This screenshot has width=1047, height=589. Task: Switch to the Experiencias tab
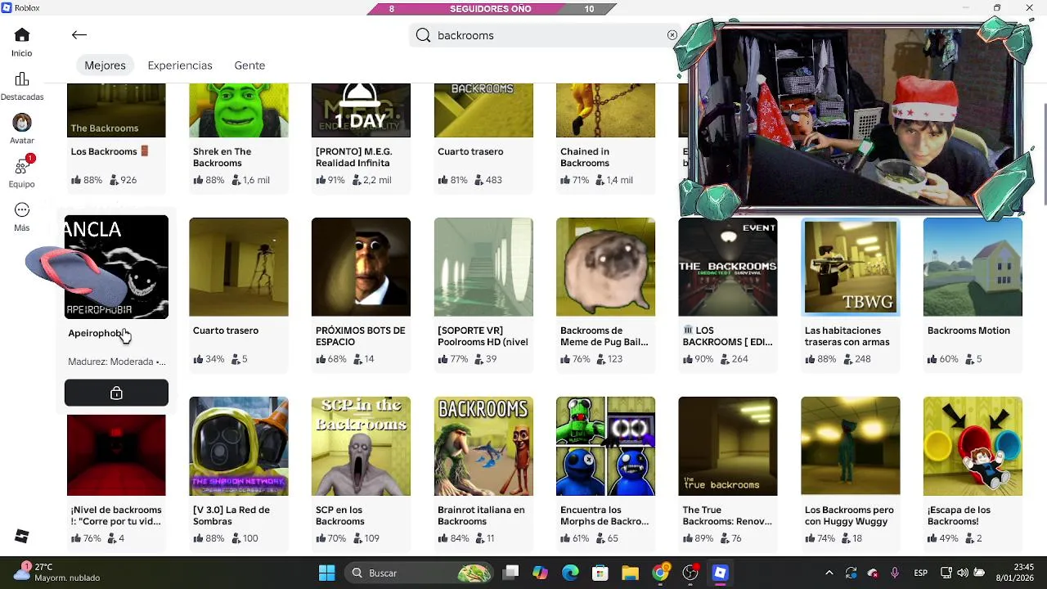[180, 65]
